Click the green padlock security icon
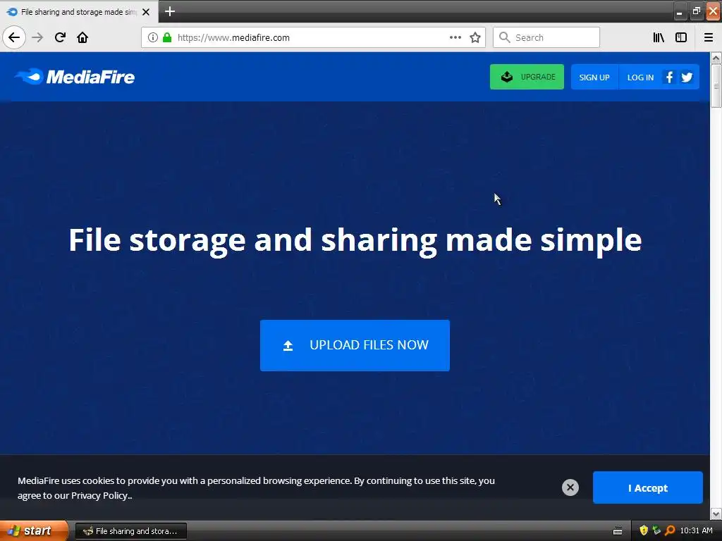Screen dimensions: 722x541 pos(167,37)
